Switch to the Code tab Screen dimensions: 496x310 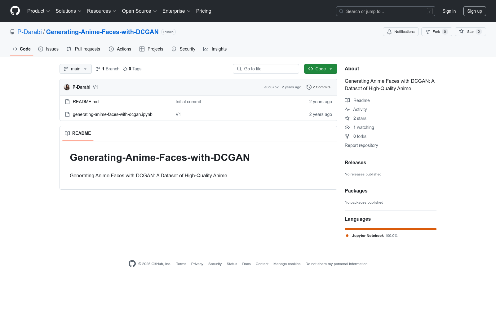(22, 49)
